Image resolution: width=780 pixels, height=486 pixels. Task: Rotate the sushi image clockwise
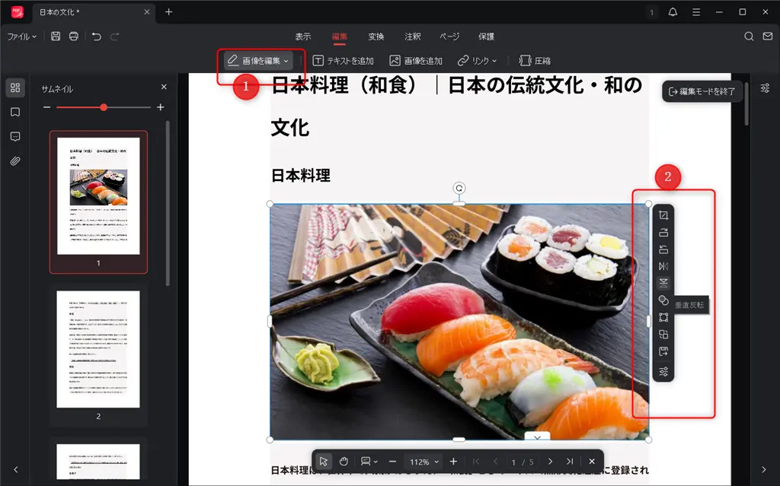coord(663,234)
